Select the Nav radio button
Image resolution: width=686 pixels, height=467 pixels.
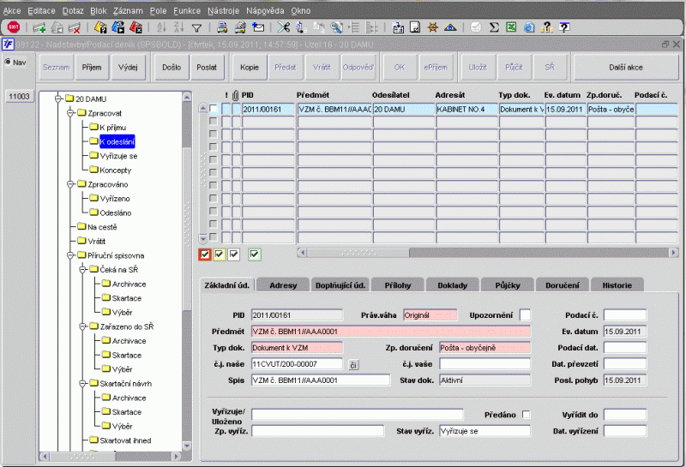pyautogui.click(x=8, y=62)
